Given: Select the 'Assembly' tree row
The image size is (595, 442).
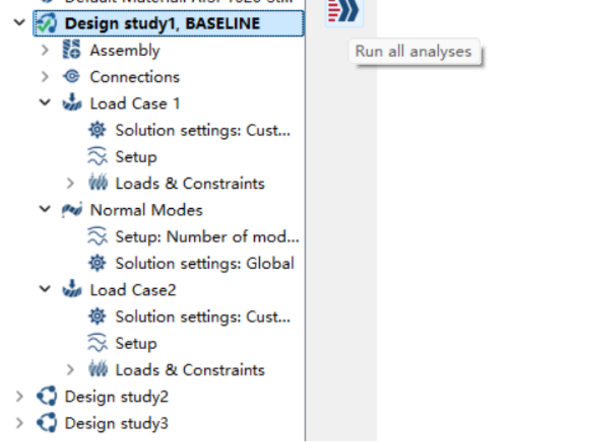Looking at the screenshot, I should click(x=125, y=50).
